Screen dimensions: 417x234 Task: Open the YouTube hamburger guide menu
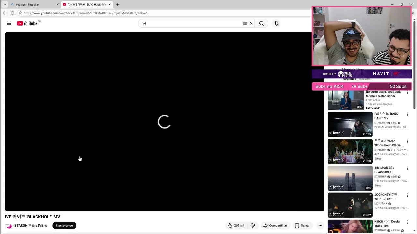[x=9, y=23]
